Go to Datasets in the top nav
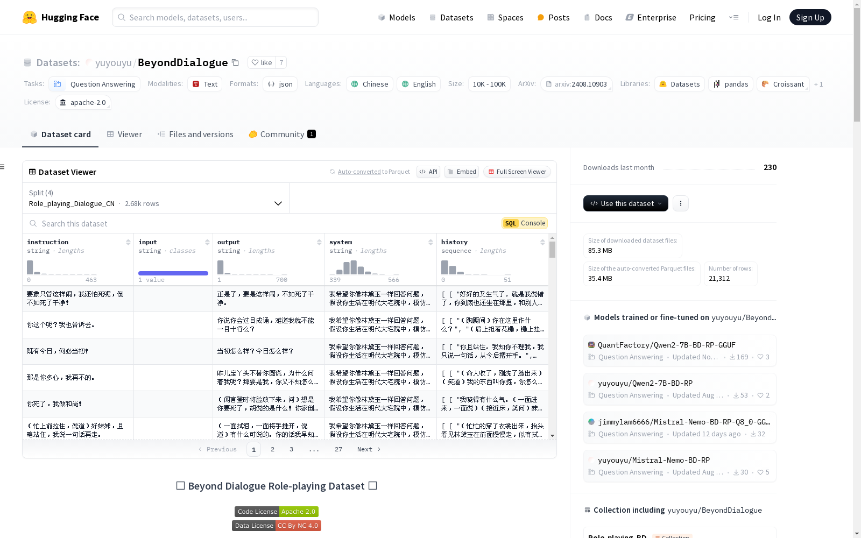861x538 pixels. pos(451,17)
